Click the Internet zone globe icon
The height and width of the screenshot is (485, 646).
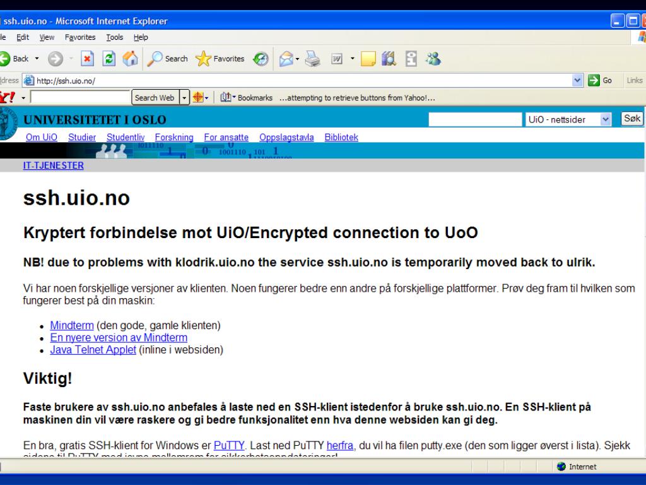[561, 467]
